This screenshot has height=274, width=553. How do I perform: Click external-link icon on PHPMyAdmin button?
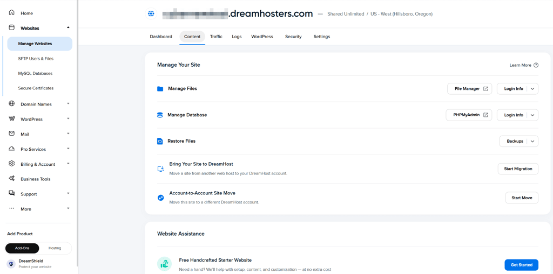tap(485, 115)
